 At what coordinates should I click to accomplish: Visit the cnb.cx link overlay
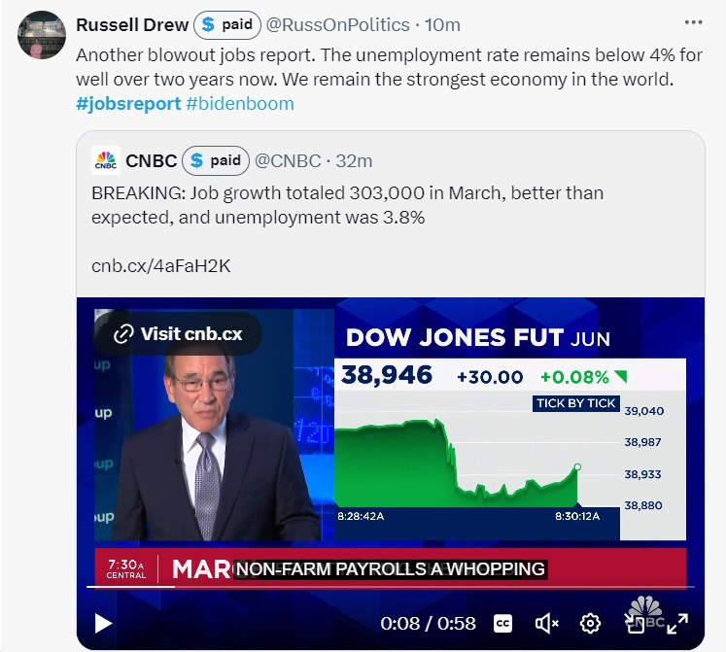tap(178, 334)
